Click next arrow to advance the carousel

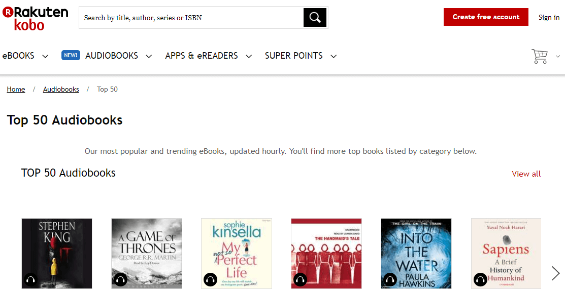tap(555, 273)
